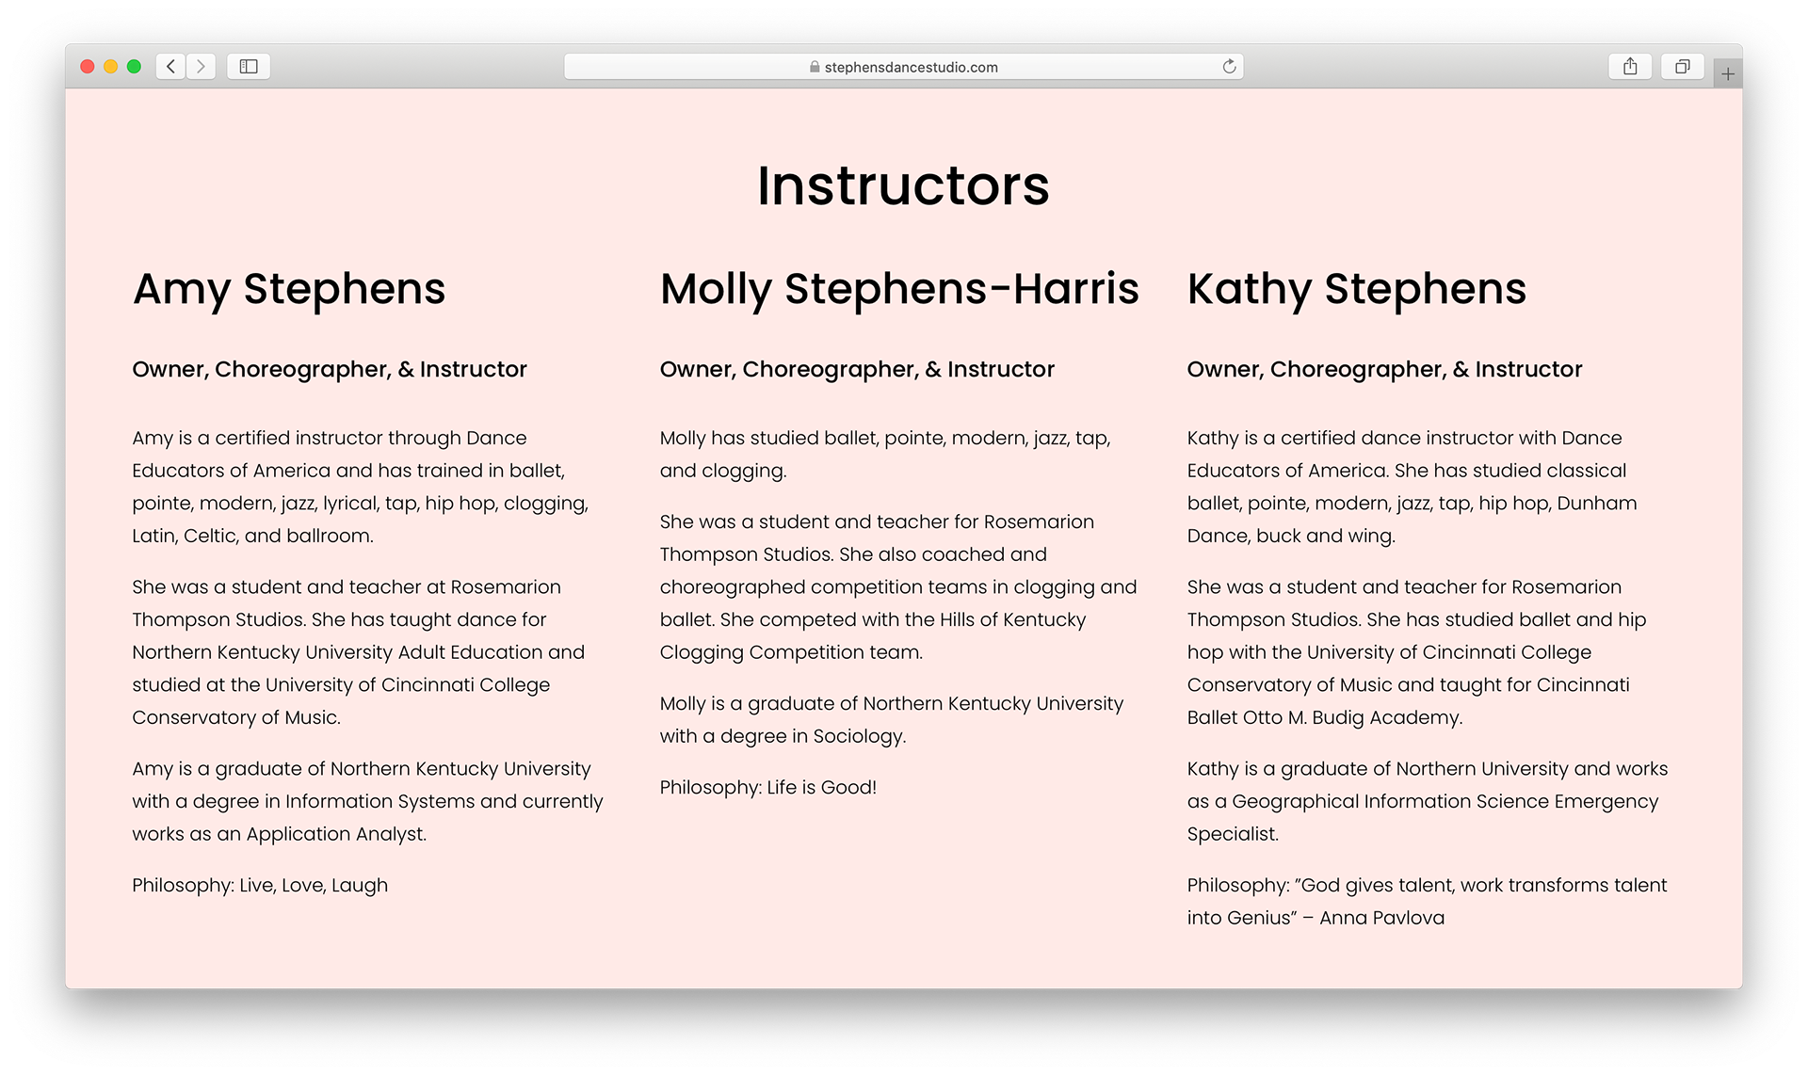Close the window with red button
1808x1075 pixels.
(88, 66)
